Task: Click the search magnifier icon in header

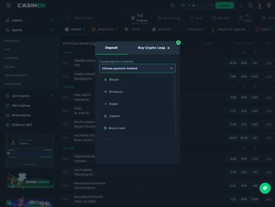Action: pos(172,5)
